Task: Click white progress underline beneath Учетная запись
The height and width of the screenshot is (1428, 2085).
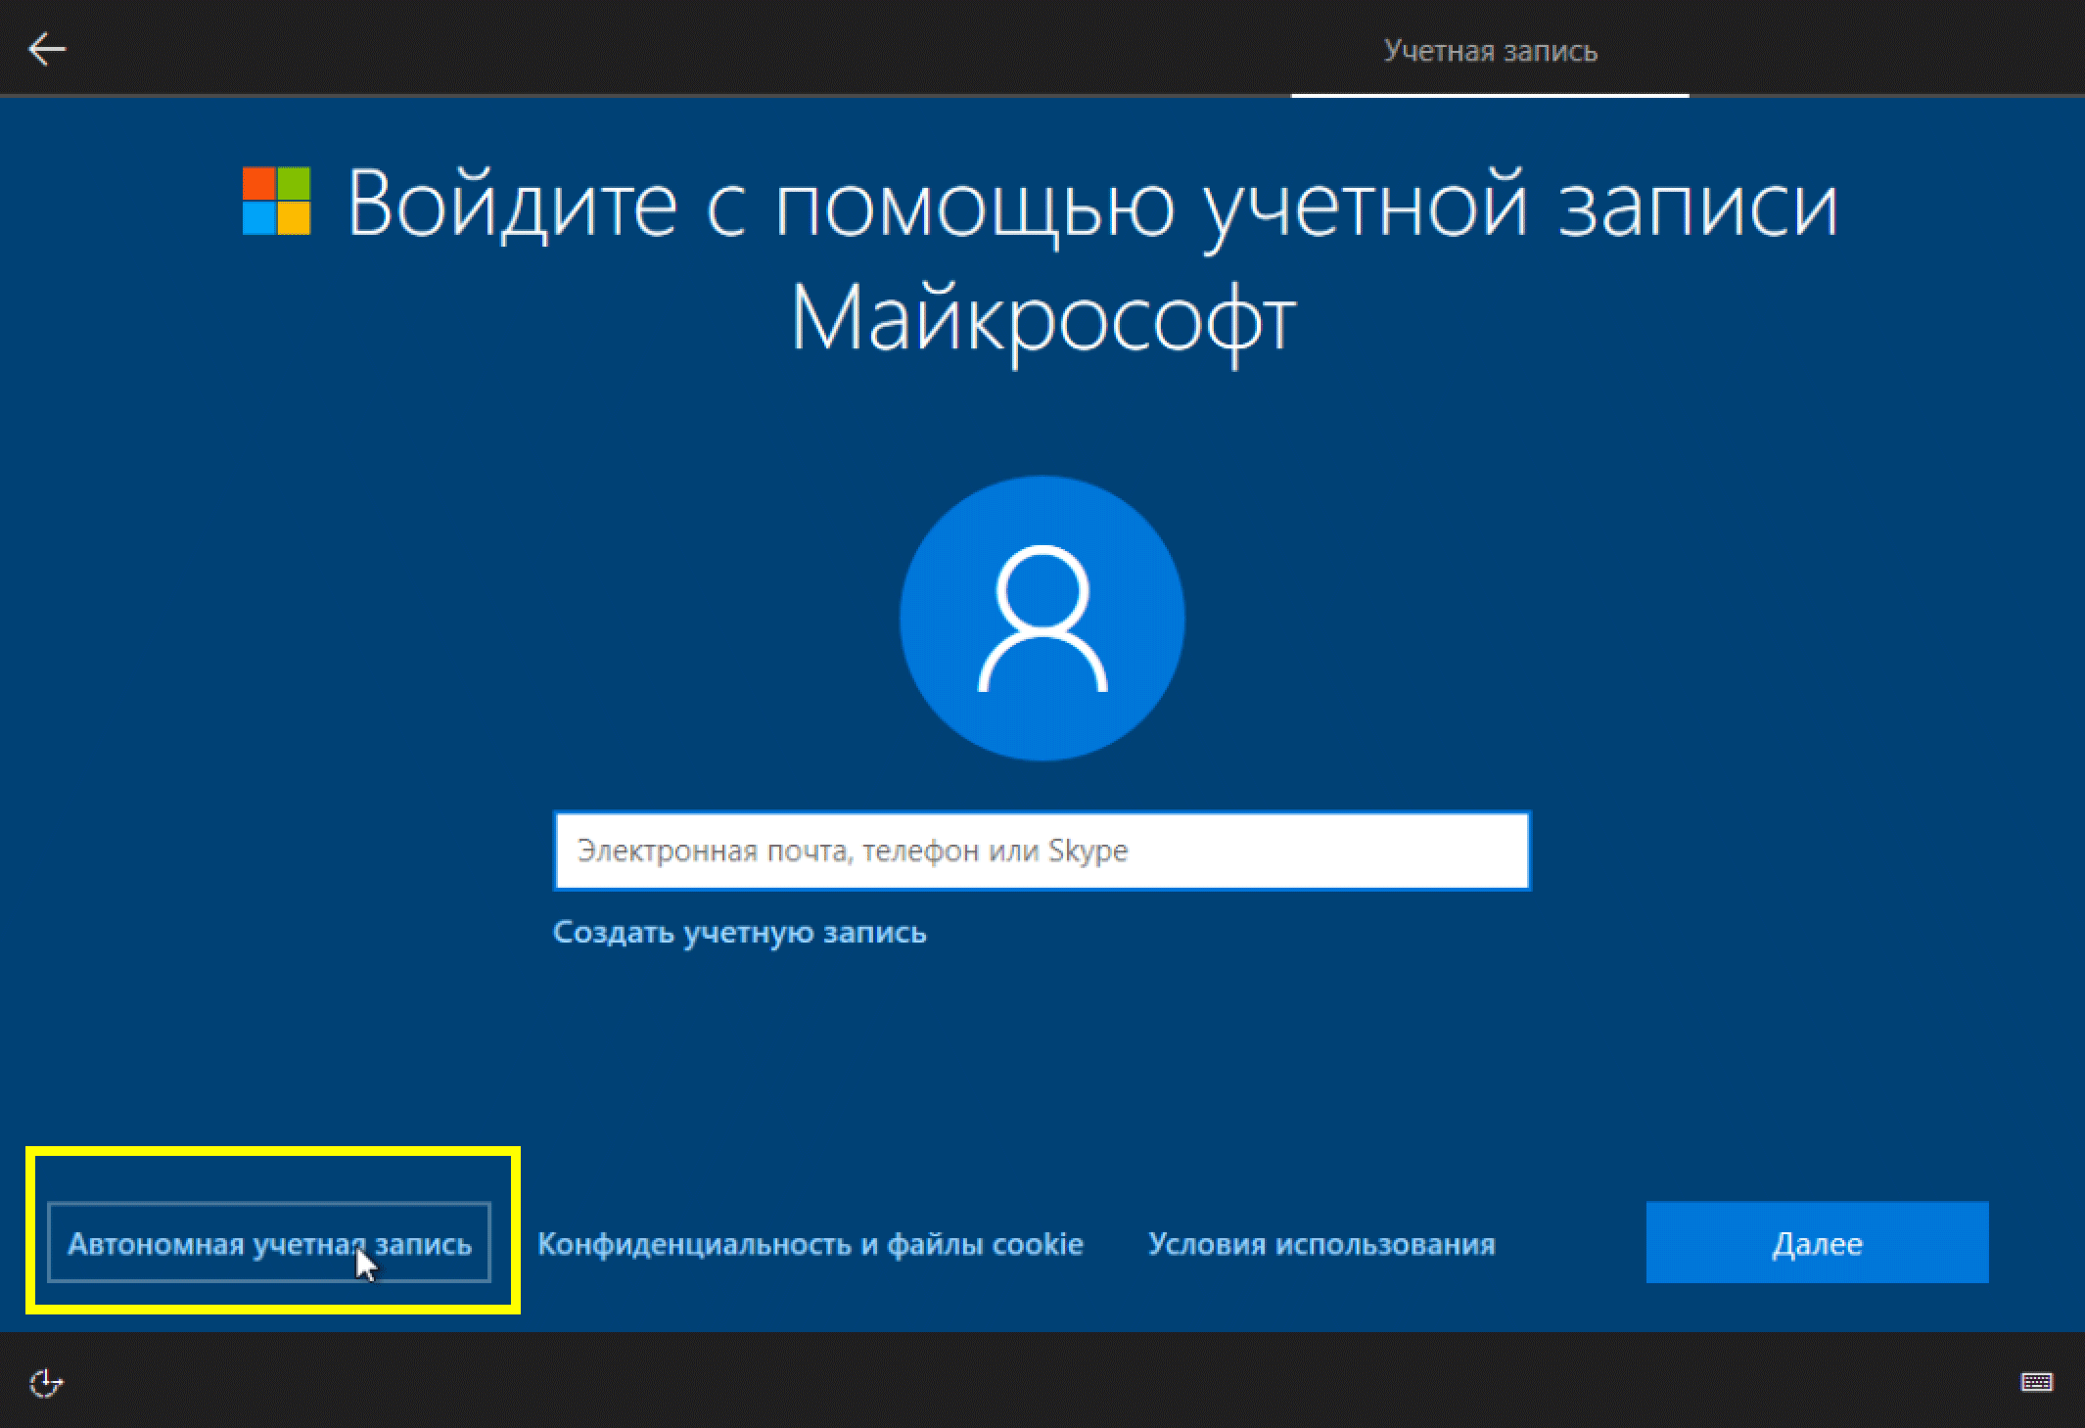Action: point(1490,95)
